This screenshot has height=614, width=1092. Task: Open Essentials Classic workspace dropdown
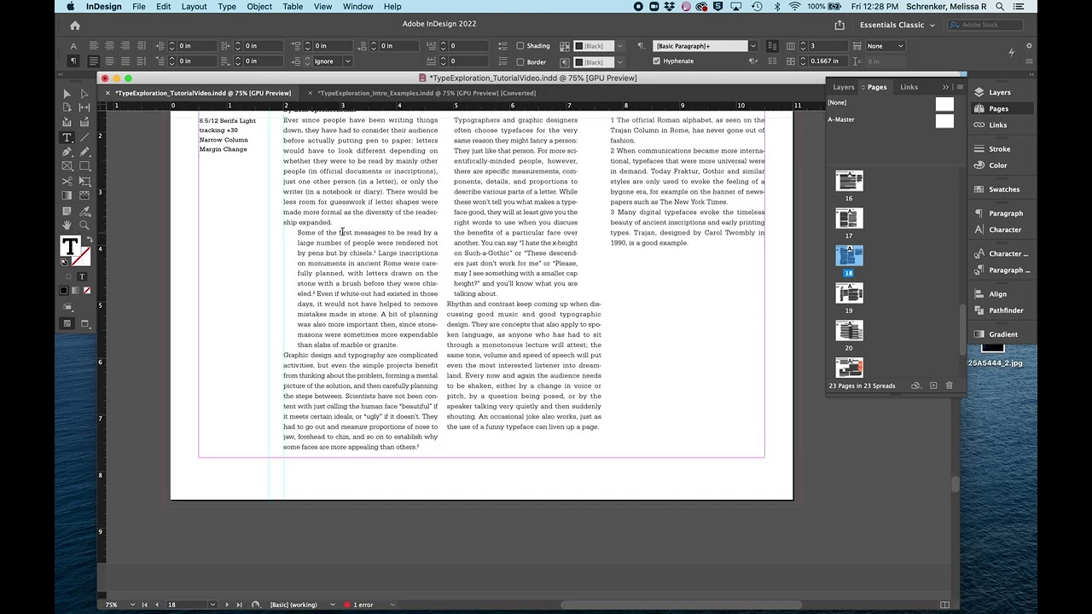pos(897,25)
